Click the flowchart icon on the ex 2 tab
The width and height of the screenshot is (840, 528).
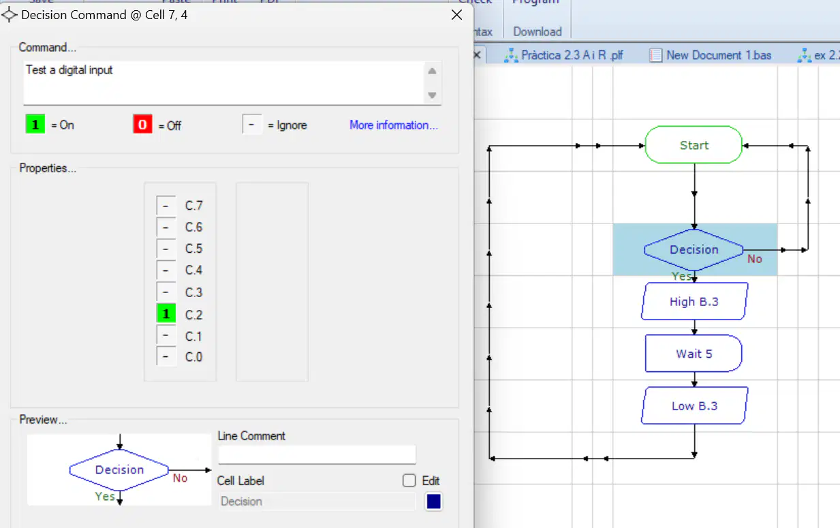(x=804, y=55)
